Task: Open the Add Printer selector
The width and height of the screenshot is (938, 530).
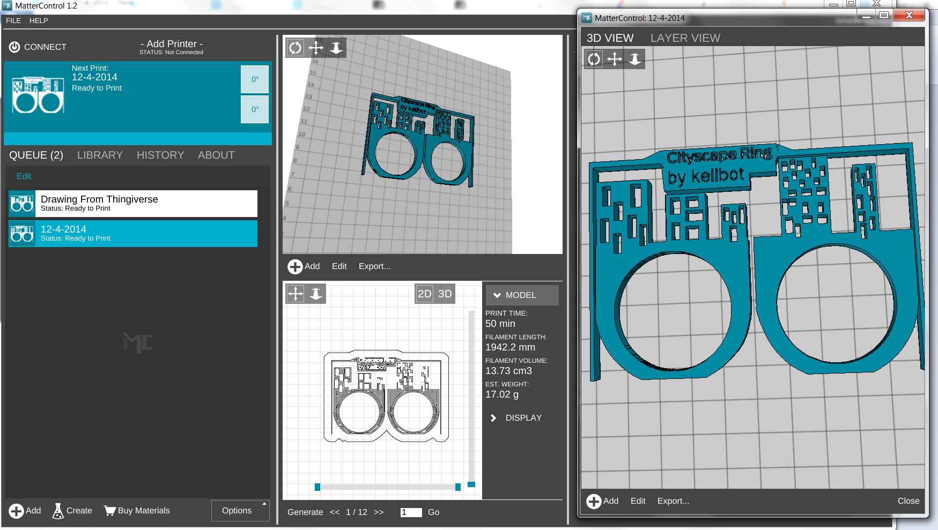Action: coord(172,47)
